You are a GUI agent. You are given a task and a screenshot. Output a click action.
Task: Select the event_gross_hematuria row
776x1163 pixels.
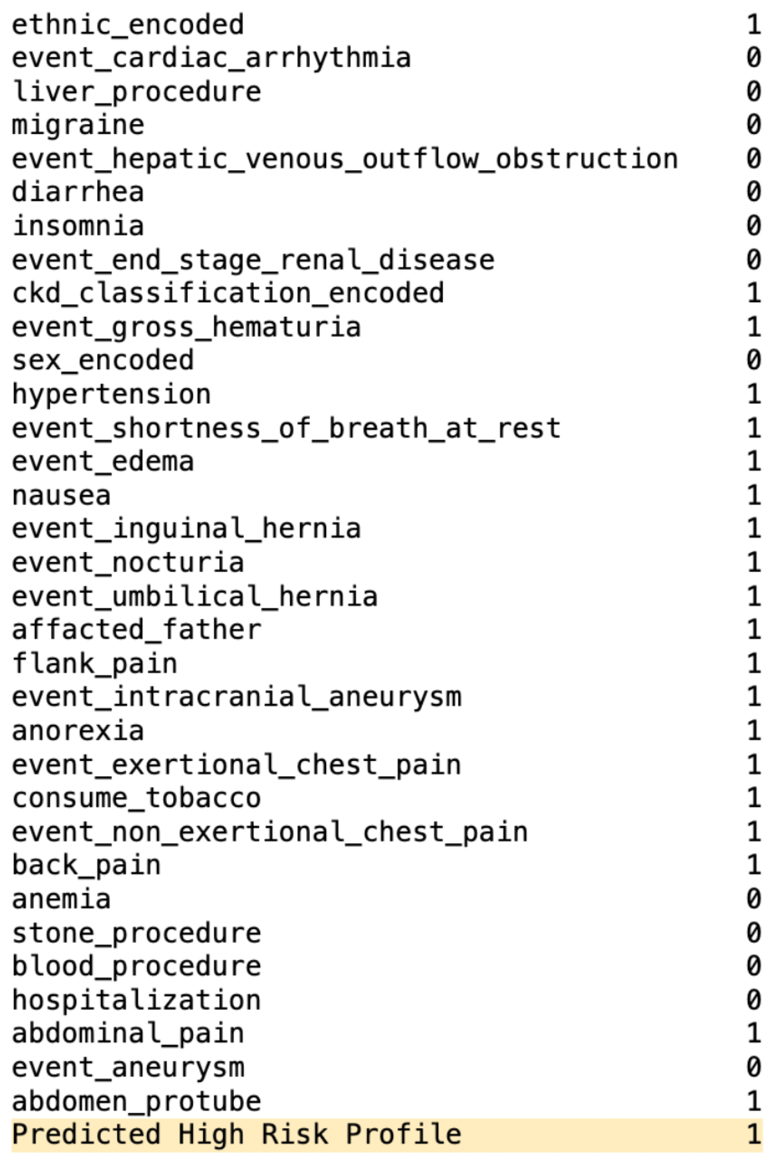[x=186, y=327]
